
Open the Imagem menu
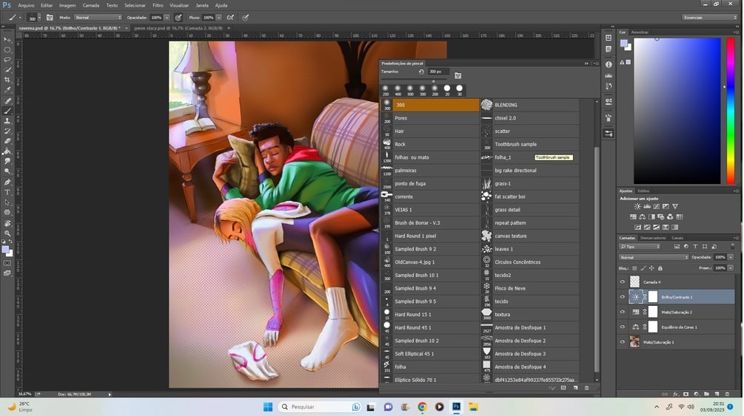tap(67, 5)
